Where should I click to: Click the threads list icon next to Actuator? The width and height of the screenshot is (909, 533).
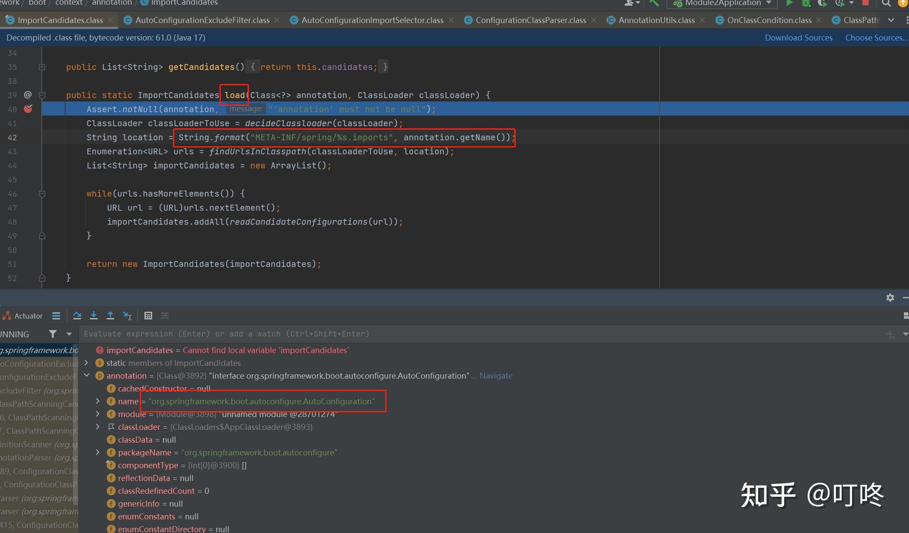pyautogui.click(x=56, y=316)
